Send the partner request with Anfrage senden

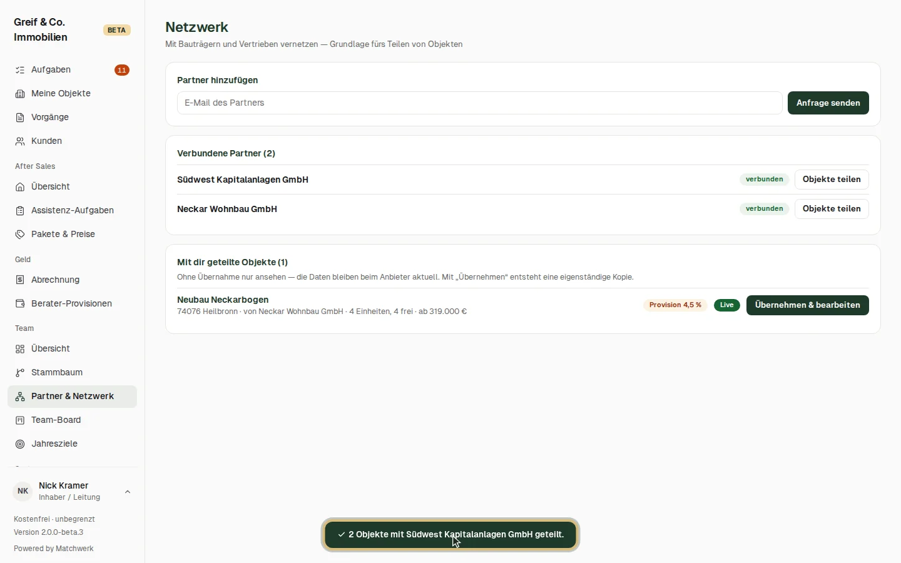pos(828,103)
